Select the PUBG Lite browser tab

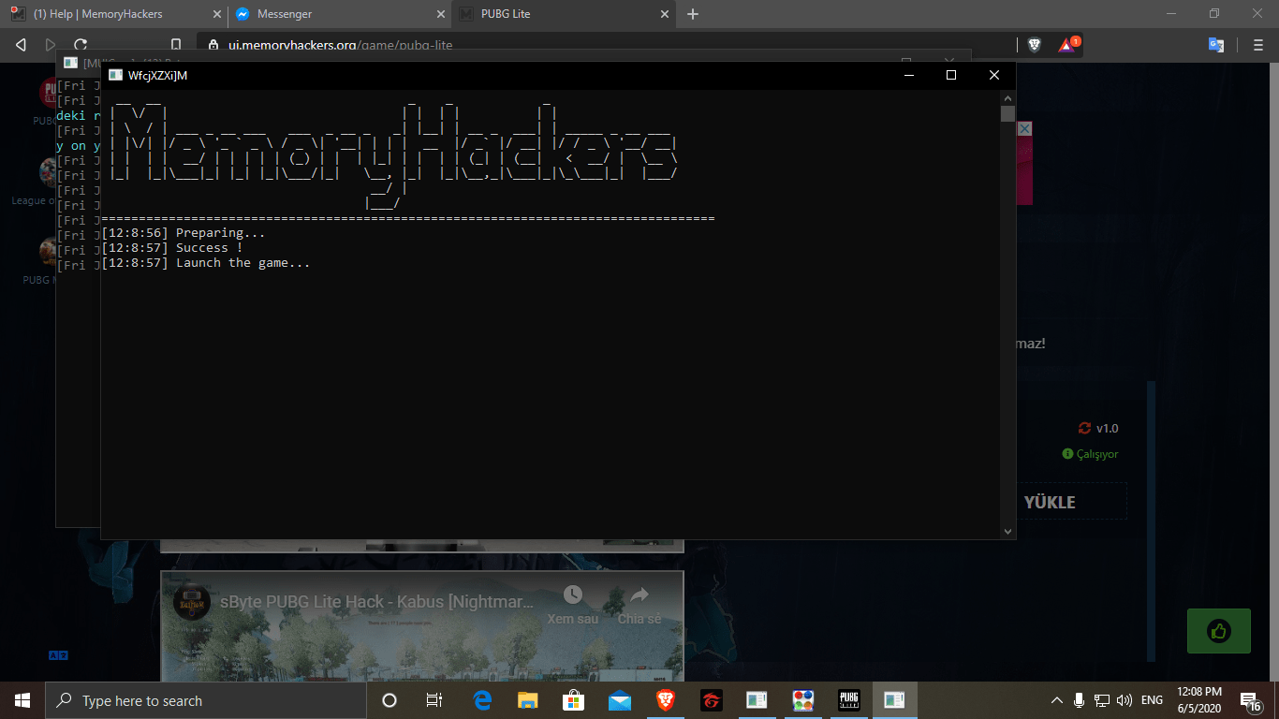click(564, 14)
